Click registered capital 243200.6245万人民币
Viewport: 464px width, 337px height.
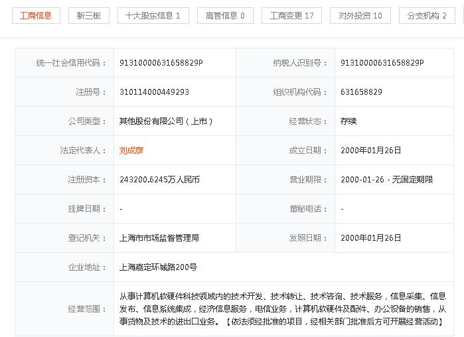click(x=160, y=179)
